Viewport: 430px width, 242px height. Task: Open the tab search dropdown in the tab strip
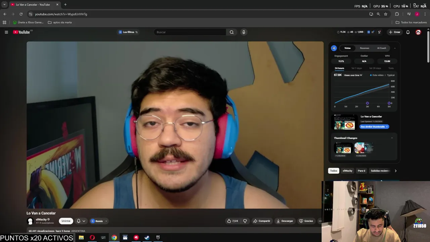pos(4,4)
